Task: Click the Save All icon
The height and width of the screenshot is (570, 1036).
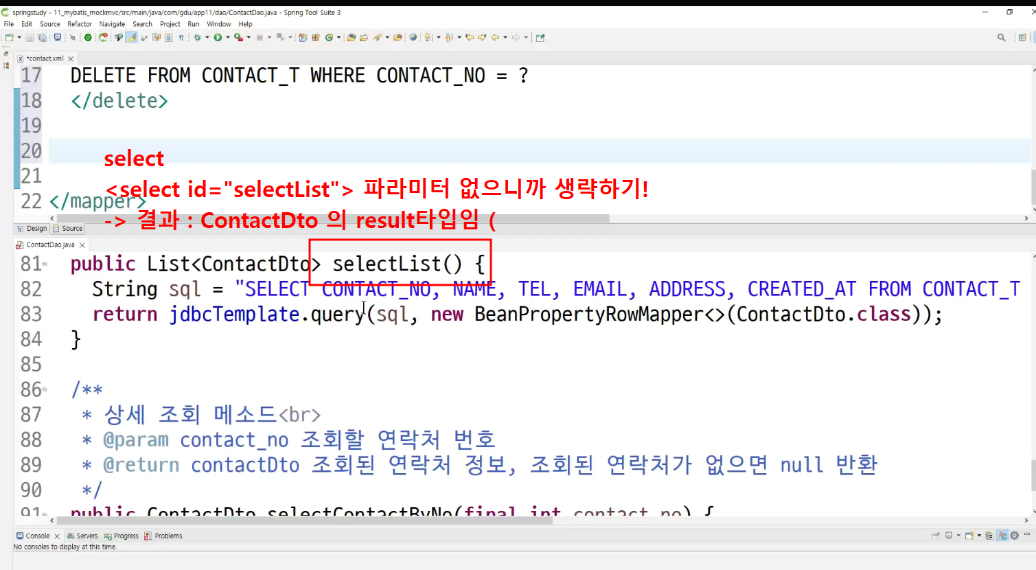Action: coord(43,38)
